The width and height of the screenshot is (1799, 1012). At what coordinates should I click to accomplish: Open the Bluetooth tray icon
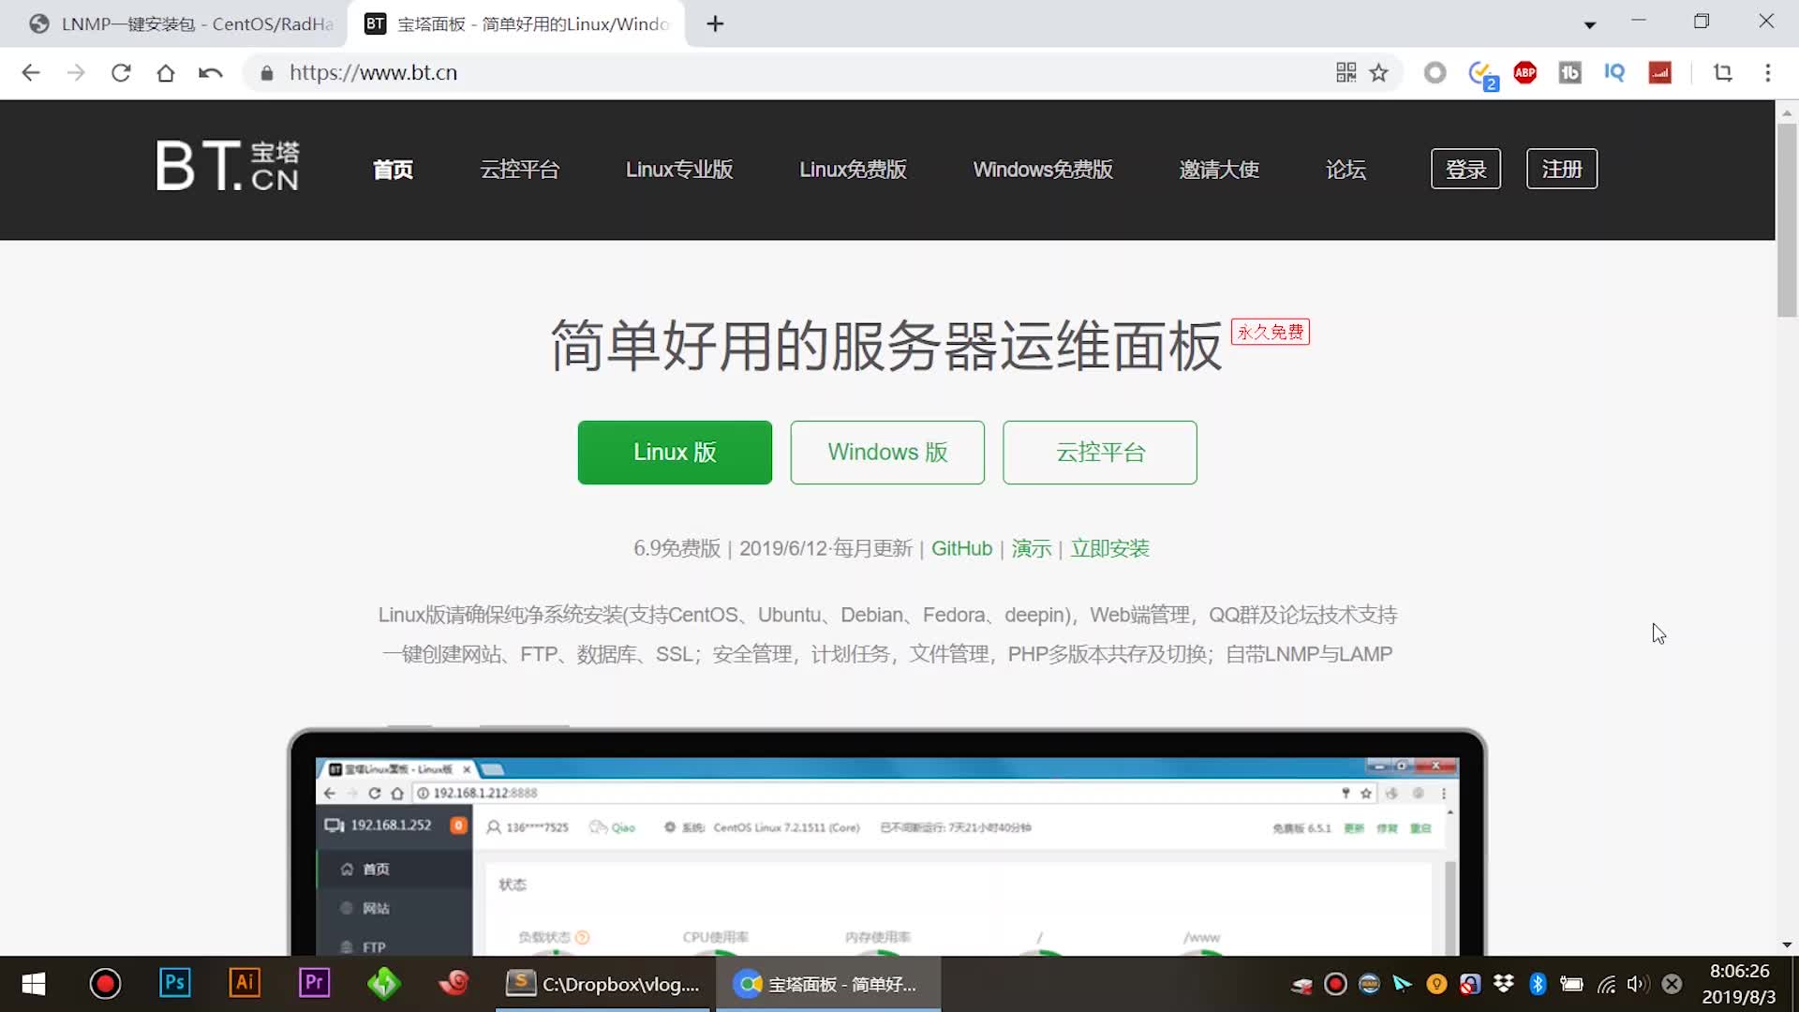tap(1538, 984)
